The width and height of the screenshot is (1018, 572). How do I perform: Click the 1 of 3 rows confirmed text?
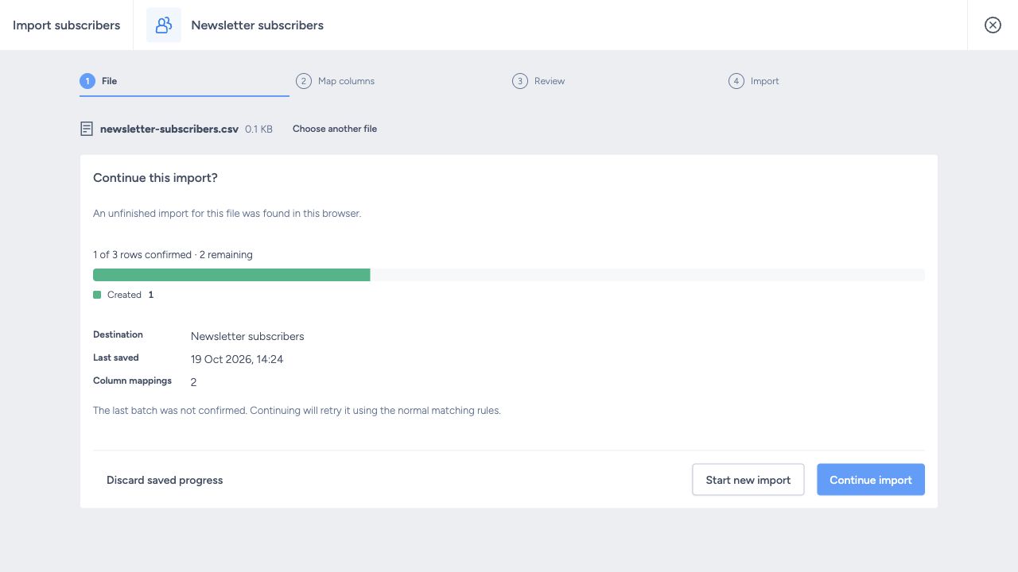coord(173,255)
